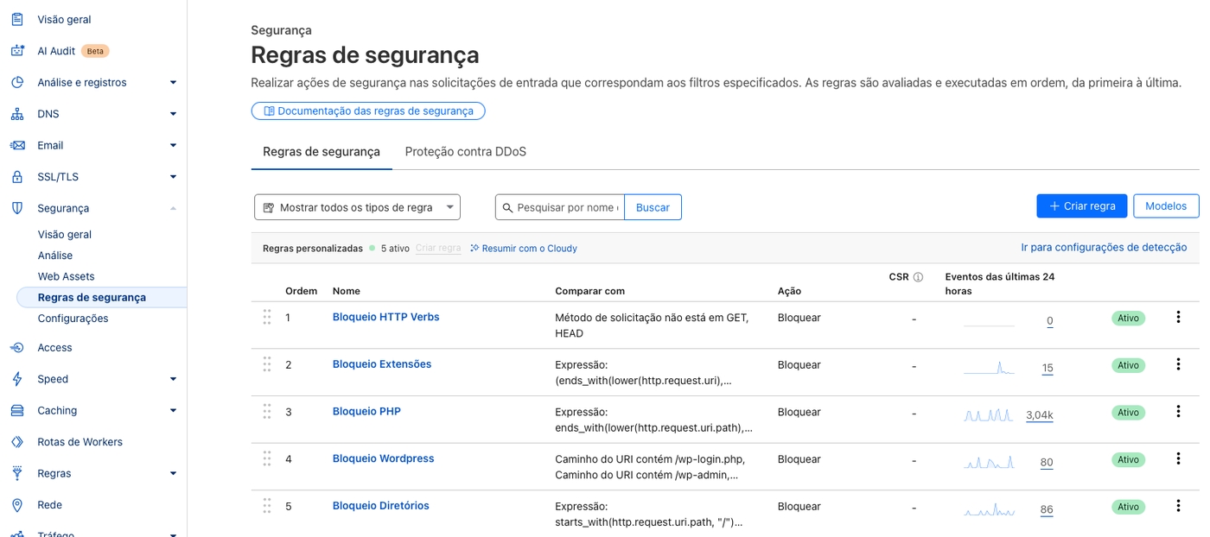Click the 'Pesquisar por nome' search field

[x=566, y=207]
